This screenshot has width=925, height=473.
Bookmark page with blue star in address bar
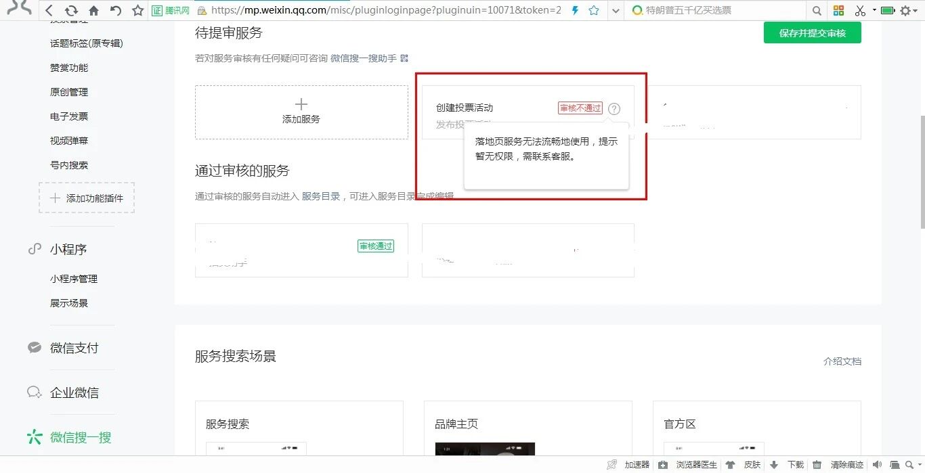(x=594, y=11)
